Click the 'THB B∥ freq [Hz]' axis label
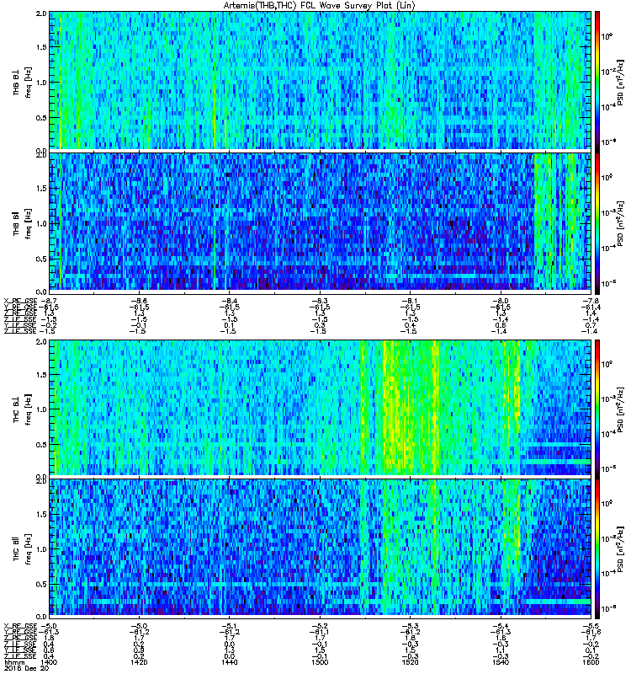 [22, 222]
